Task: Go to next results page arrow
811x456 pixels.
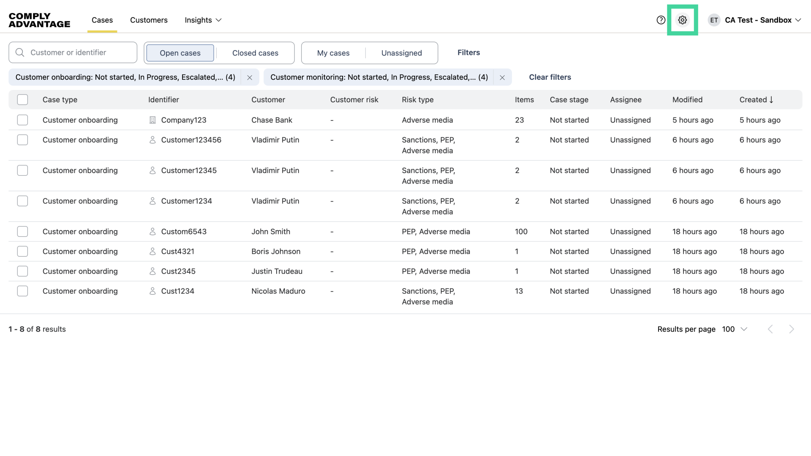Action: point(791,329)
